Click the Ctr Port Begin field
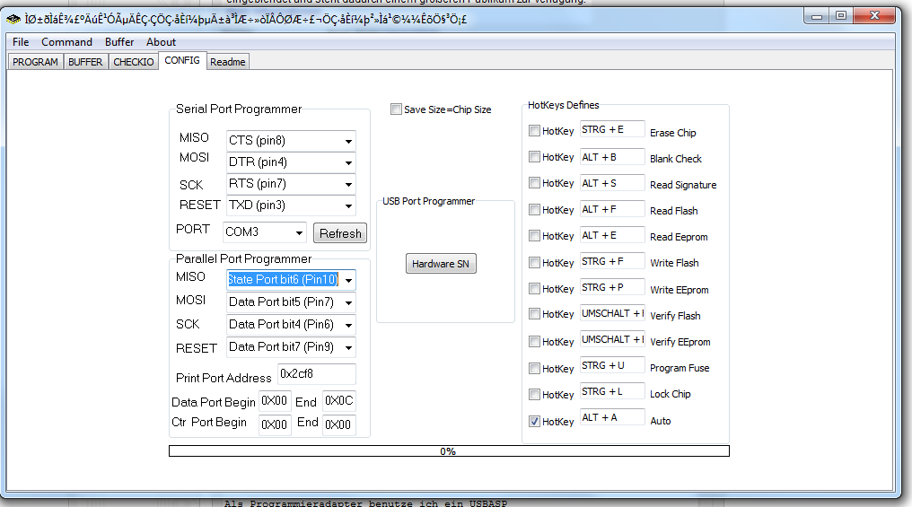This screenshot has width=912, height=507. (275, 425)
